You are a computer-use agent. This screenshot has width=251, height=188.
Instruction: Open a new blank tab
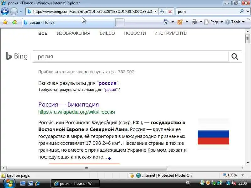120,23
